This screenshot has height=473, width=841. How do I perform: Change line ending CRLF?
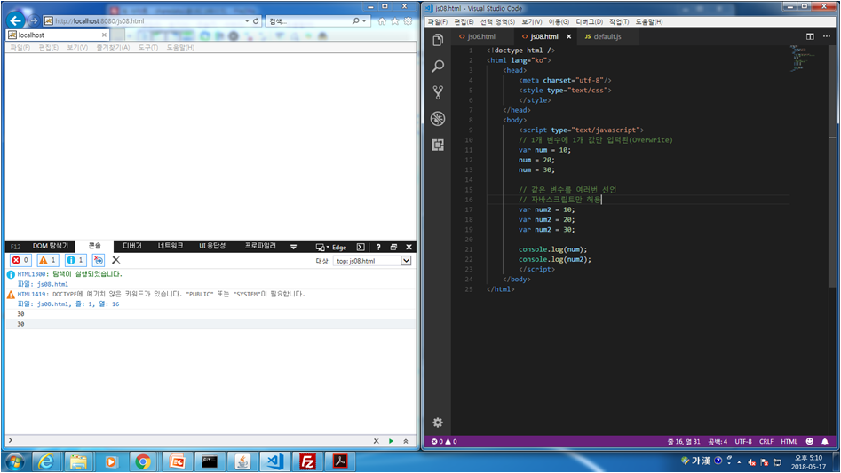(x=766, y=441)
